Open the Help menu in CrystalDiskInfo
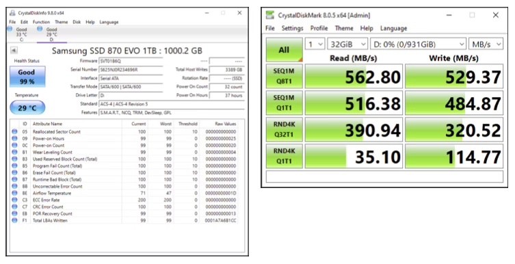 pyautogui.click(x=90, y=22)
